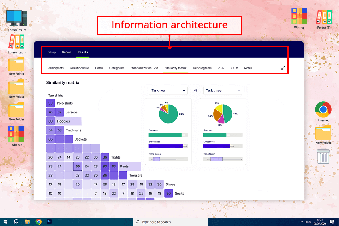Open the Photoshop icon in the taskbar
The height and width of the screenshot is (226, 339).
point(49,221)
